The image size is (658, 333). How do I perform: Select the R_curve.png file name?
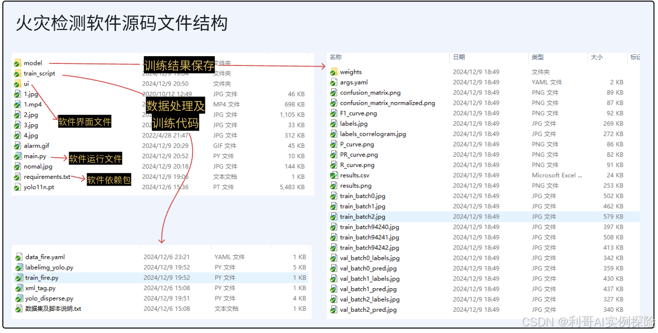pyautogui.click(x=357, y=165)
